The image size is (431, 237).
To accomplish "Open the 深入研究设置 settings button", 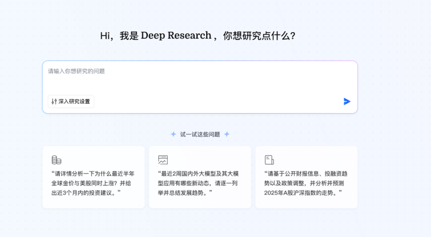I will click(x=71, y=101).
